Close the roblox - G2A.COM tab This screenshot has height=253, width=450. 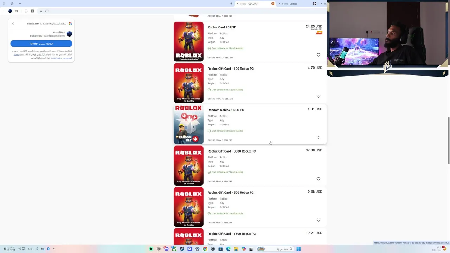click(x=238, y=4)
